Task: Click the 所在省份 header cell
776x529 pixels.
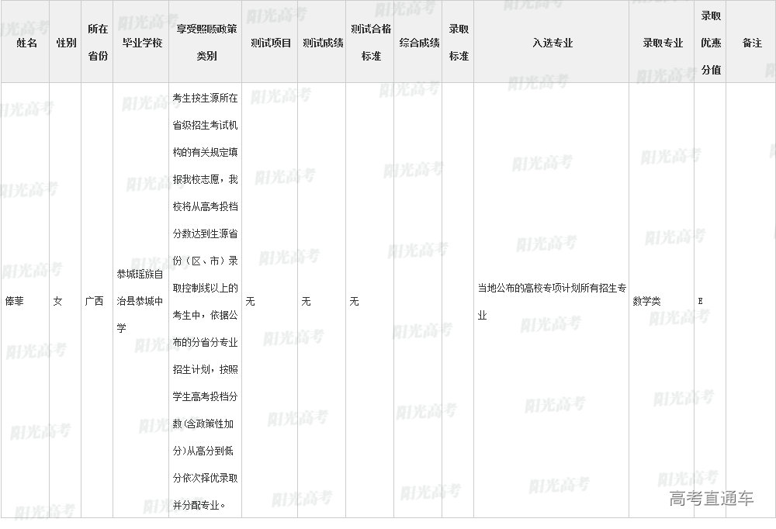Action: [x=98, y=43]
